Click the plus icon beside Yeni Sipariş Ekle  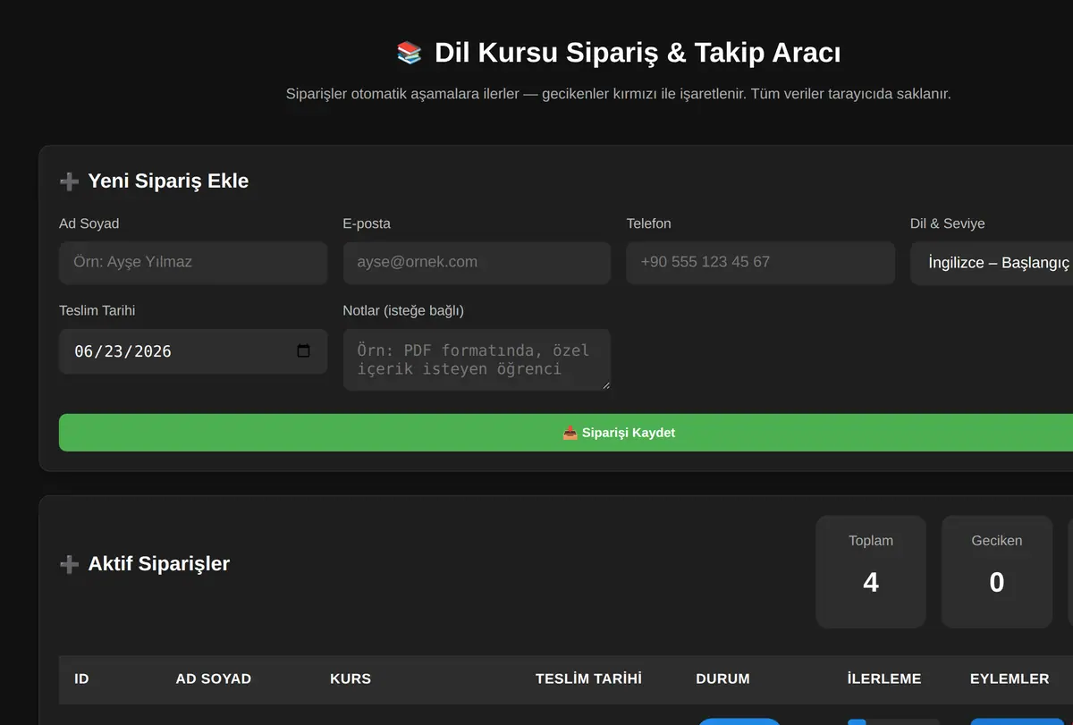69,181
